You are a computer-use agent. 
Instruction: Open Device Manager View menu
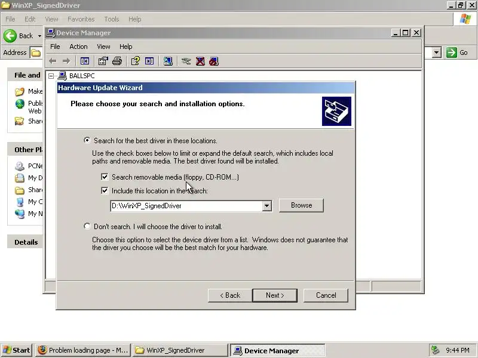click(103, 47)
